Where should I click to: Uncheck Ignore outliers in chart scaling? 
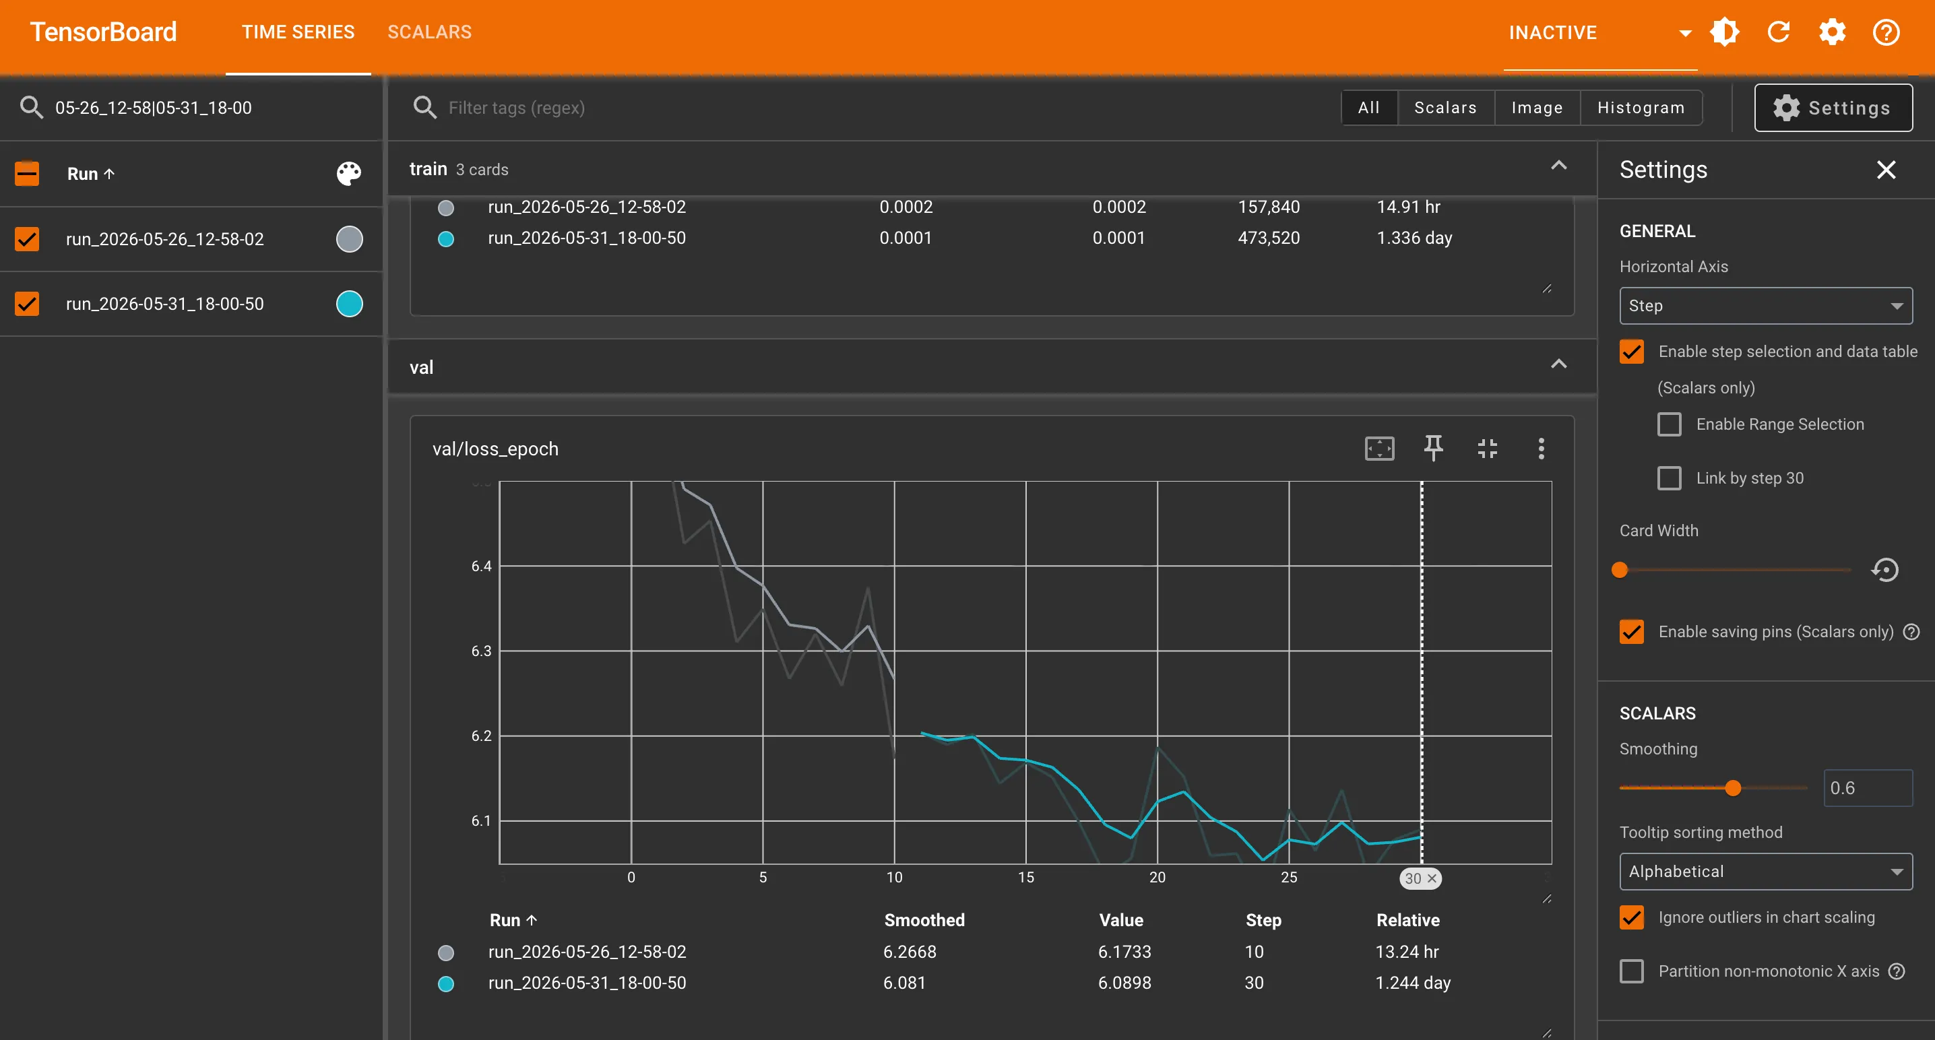[1632, 917]
